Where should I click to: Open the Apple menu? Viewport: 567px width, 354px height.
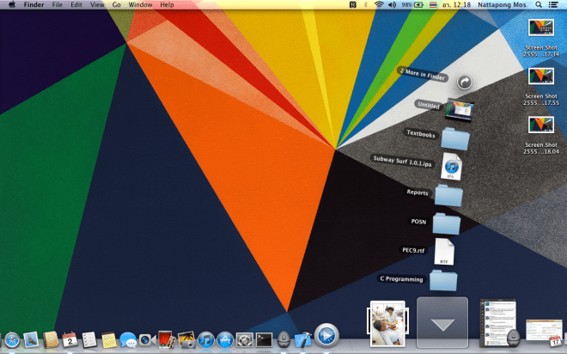11,4
